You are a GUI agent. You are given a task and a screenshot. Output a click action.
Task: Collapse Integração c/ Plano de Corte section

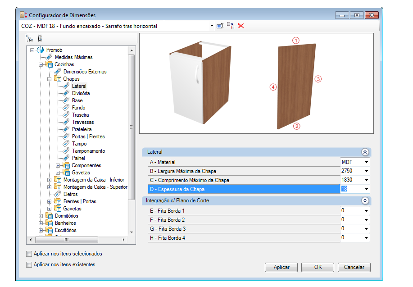[x=365, y=200]
